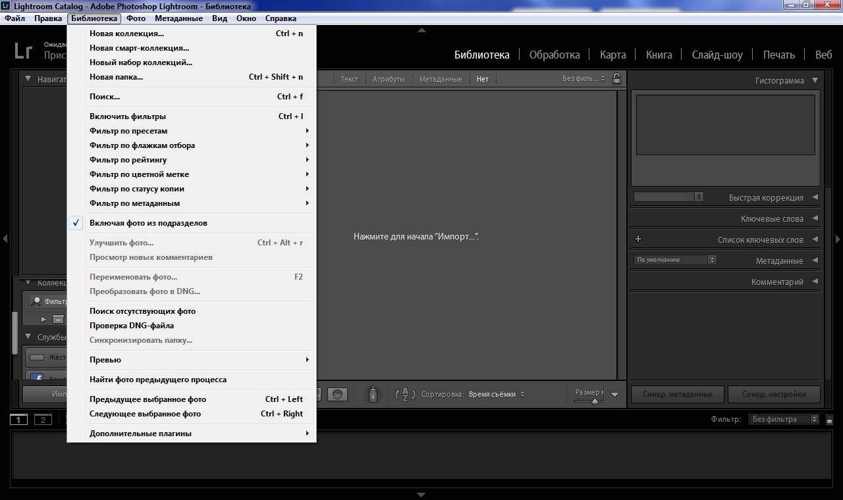Select main window display 1
The width and height of the screenshot is (843, 500).
18,420
